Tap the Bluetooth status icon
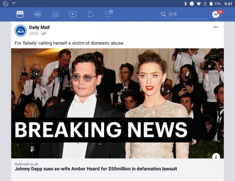This screenshot has height=181, width=235. coord(185,4)
